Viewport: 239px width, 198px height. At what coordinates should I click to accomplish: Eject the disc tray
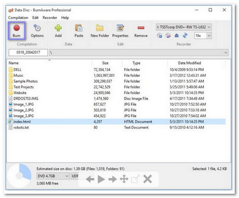click(x=177, y=36)
